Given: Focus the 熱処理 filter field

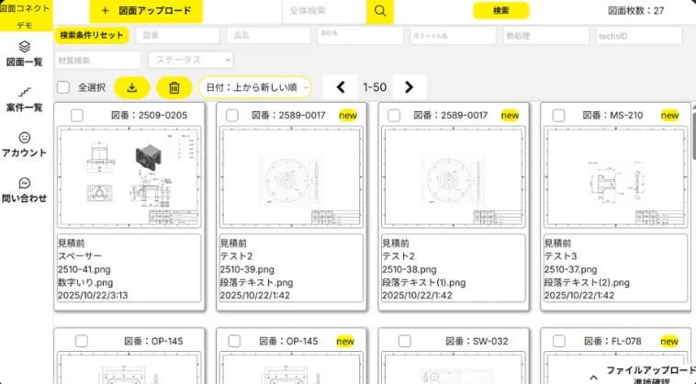Looking at the screenshot, I should click(546, 36).
